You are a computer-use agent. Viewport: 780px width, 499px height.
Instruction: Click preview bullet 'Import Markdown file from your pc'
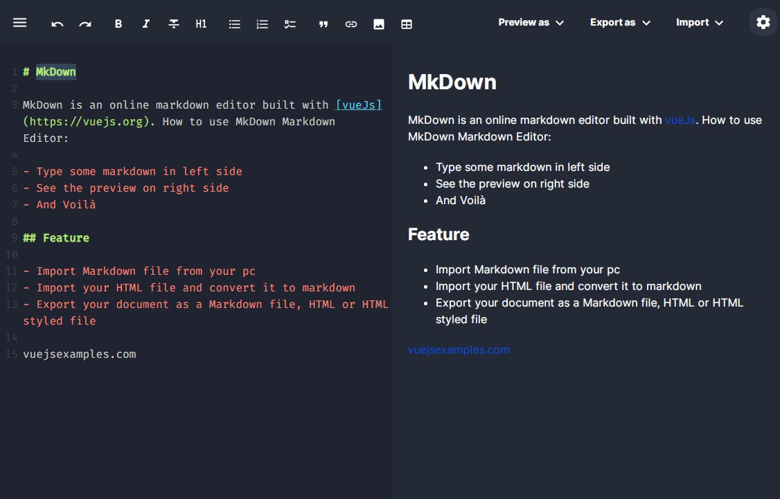click(528, 269)
